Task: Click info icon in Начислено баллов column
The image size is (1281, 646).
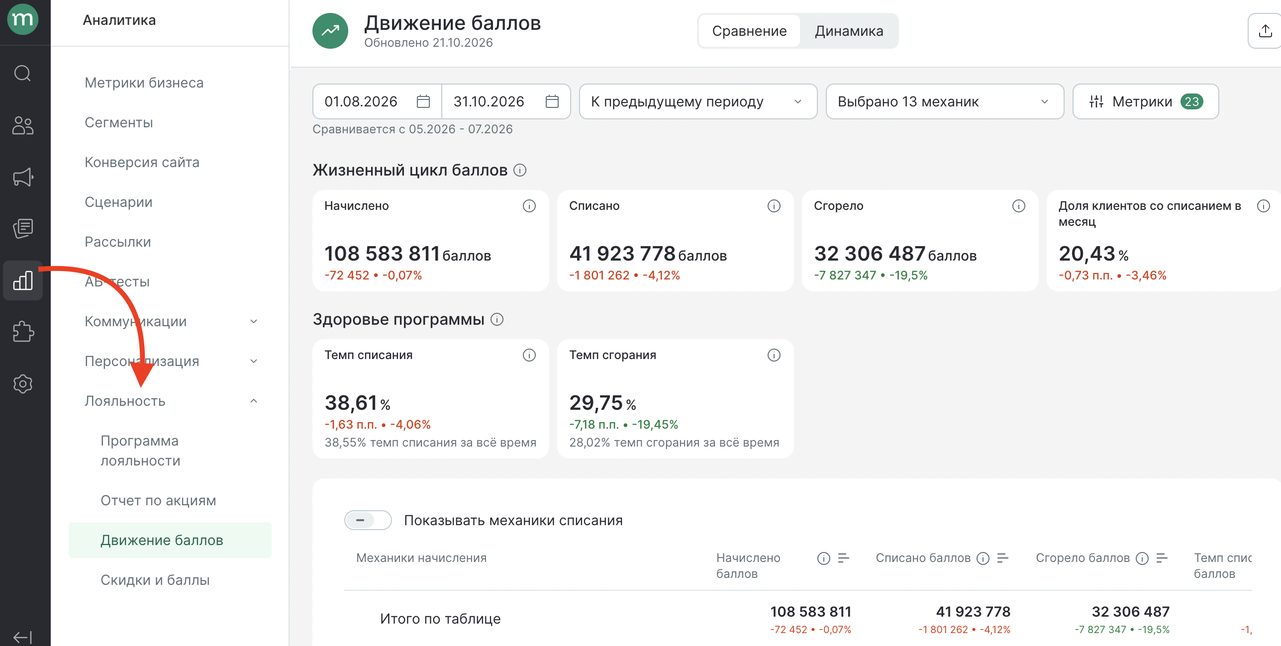Action: [824, 558]
